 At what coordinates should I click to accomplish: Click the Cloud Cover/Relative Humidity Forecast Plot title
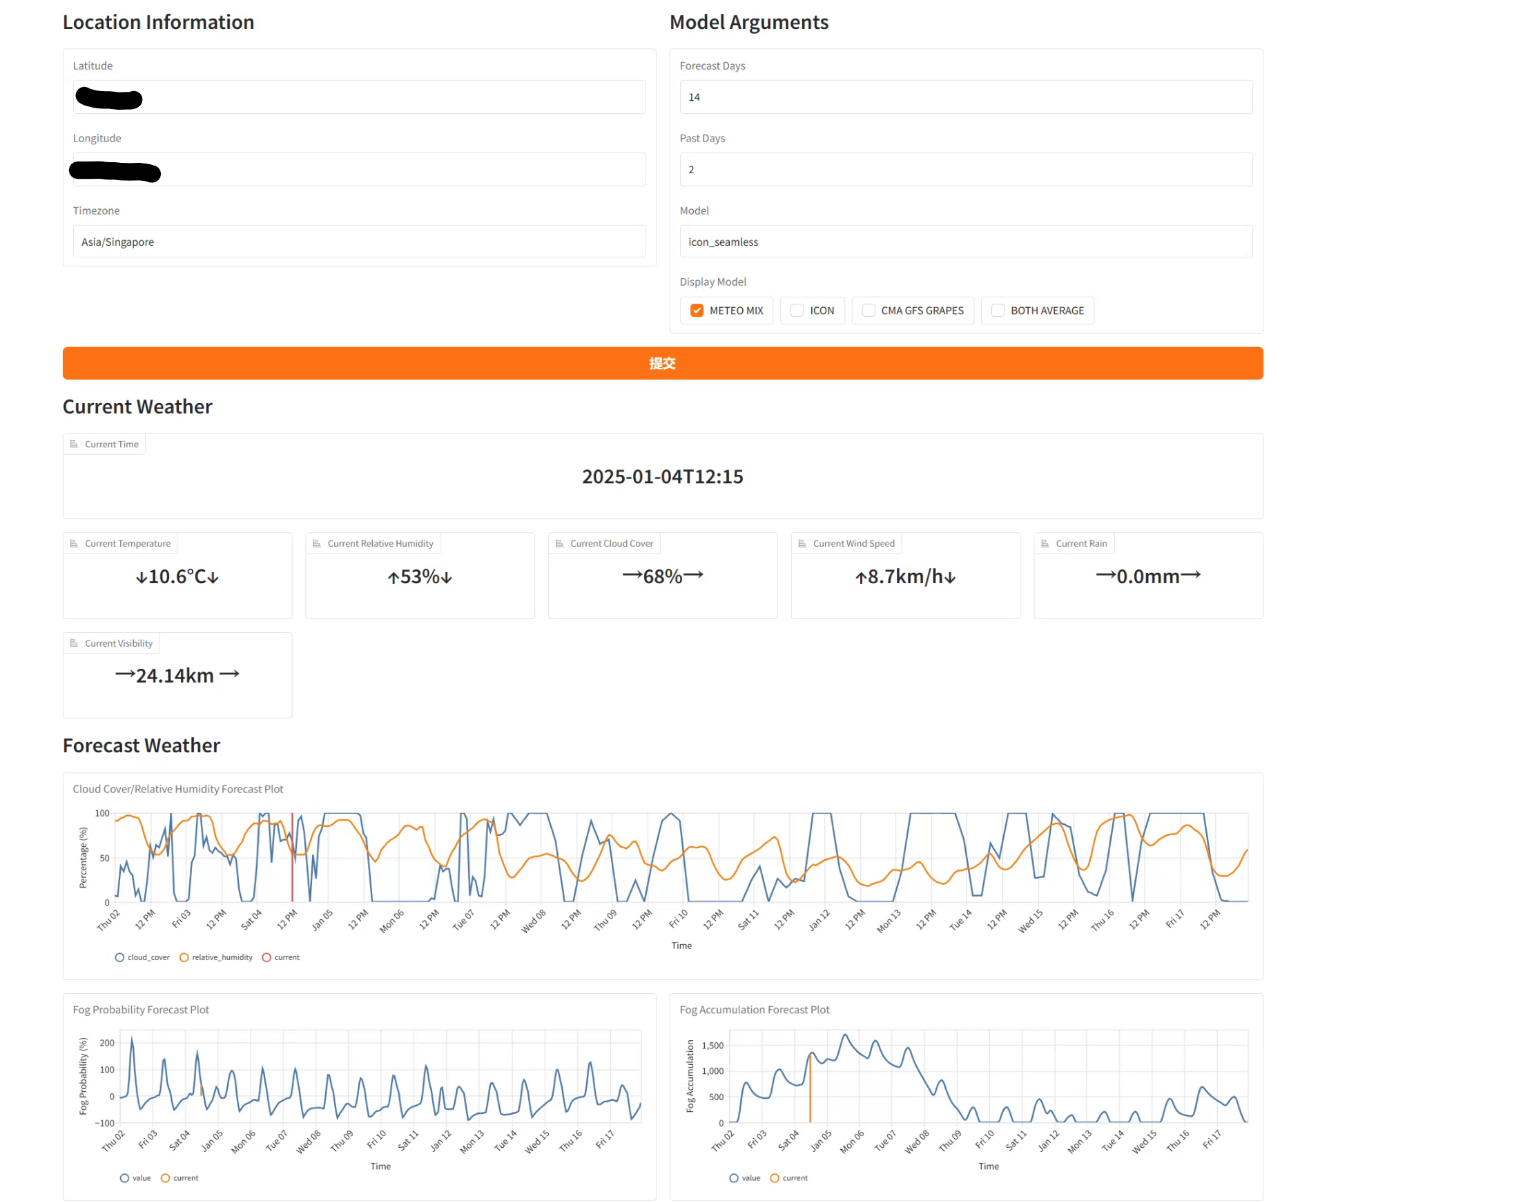(178, 790)
